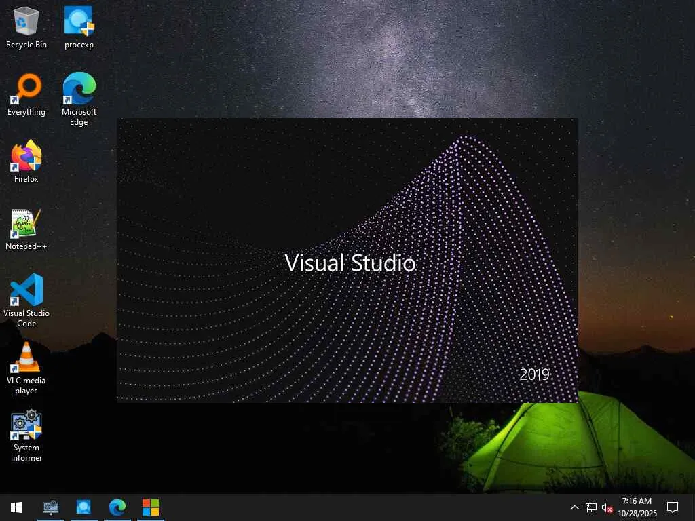
Task: Select the Notepad++ desktop shortcut
Action: coord(26,229)
